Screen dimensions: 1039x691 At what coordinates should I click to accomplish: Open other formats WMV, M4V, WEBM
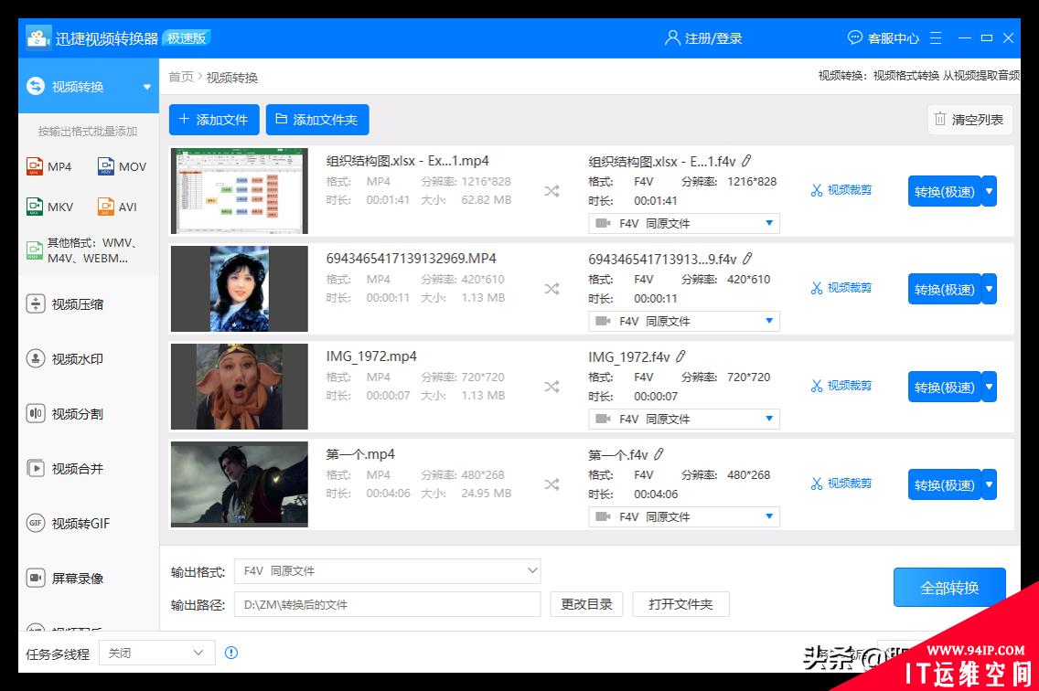pyautogui.click(x=82, y=250)
